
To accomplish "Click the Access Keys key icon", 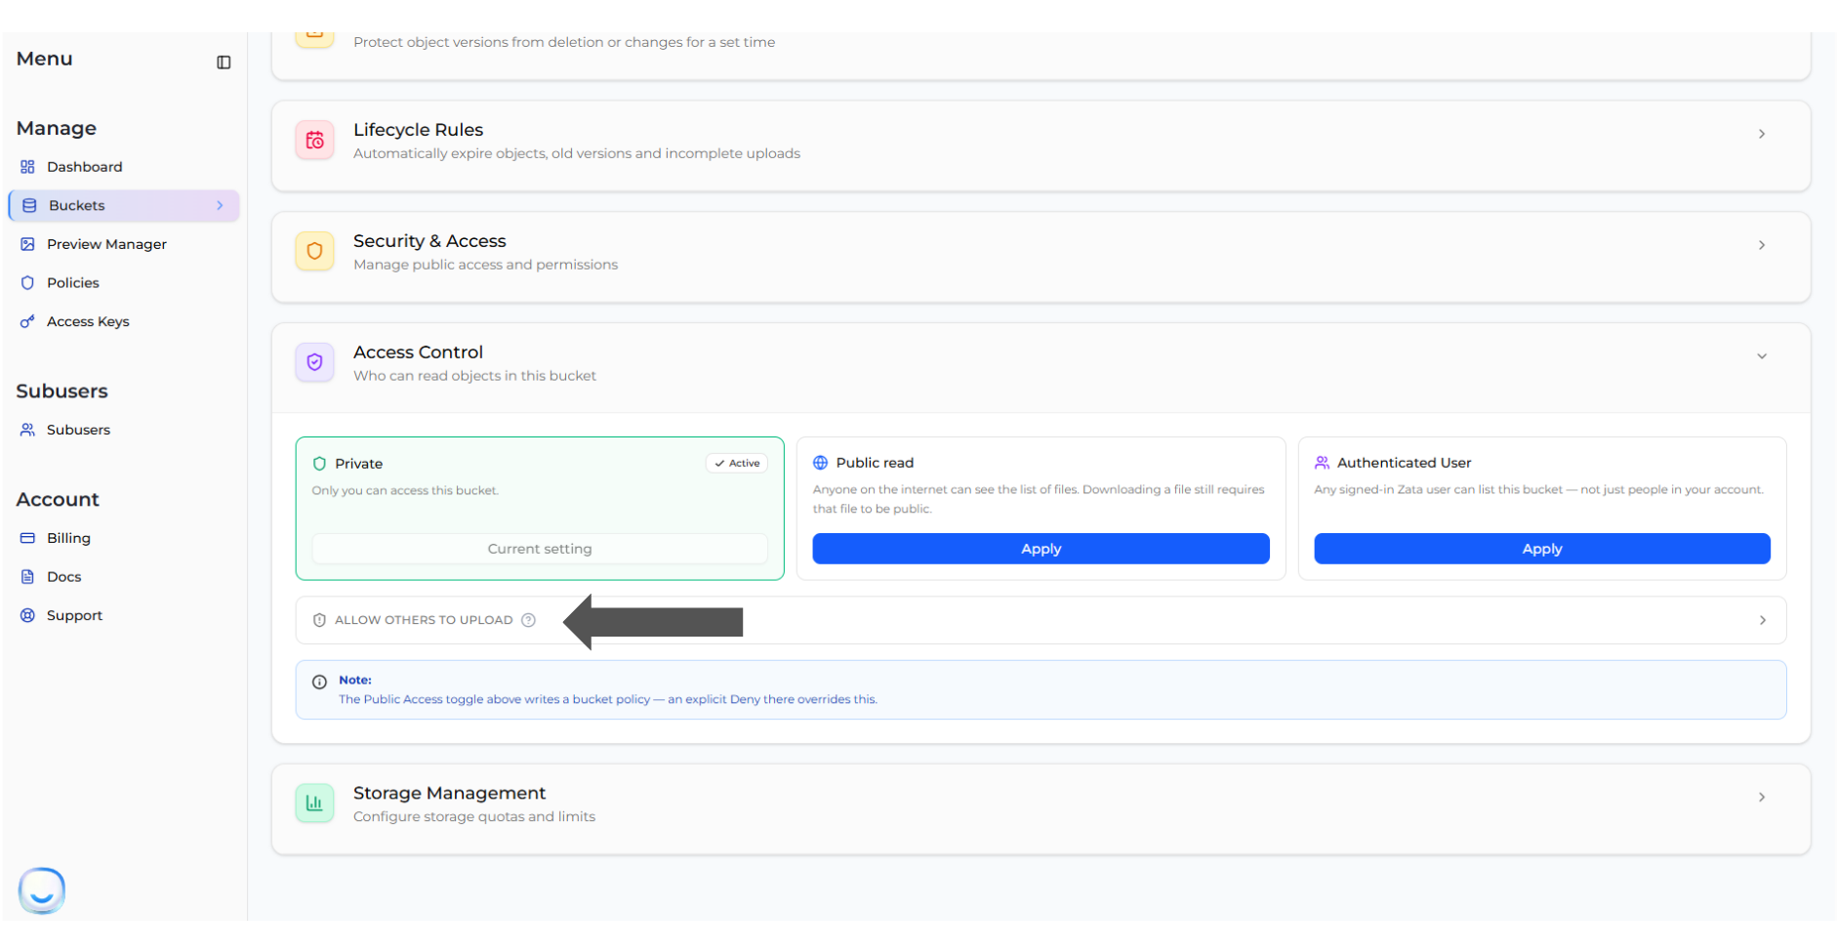I will pyautogui.click(x=27, y=321).
